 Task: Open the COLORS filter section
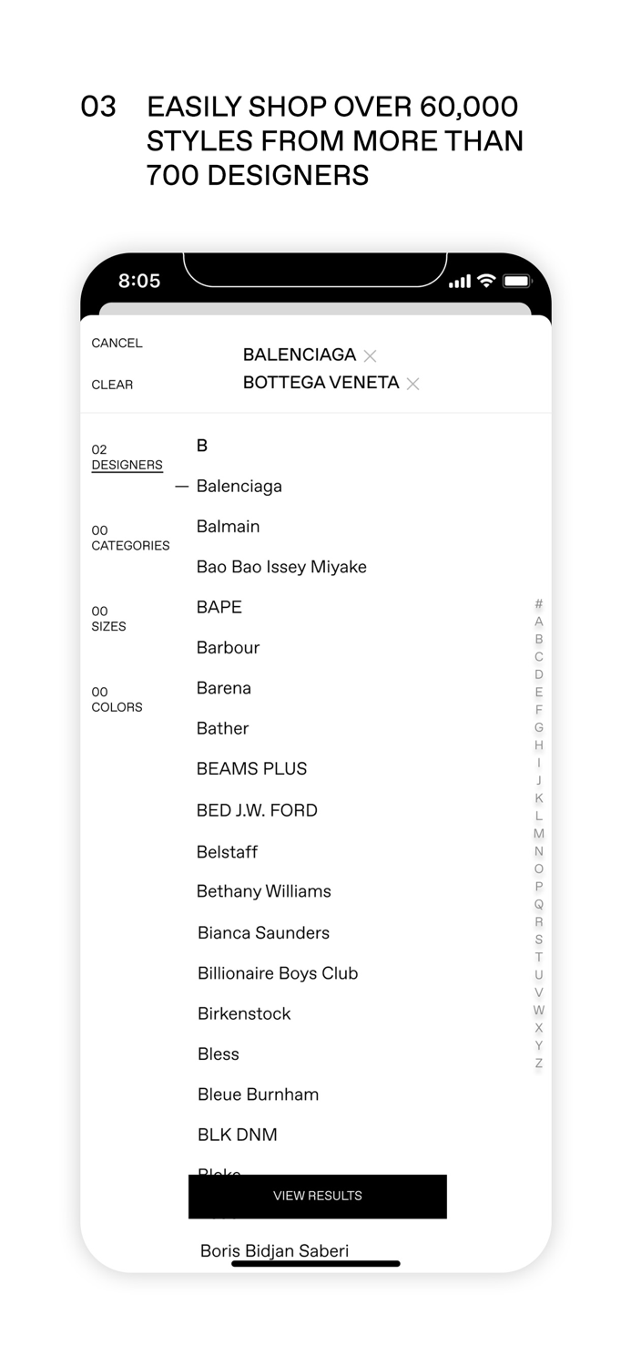[x=117, y=699]
